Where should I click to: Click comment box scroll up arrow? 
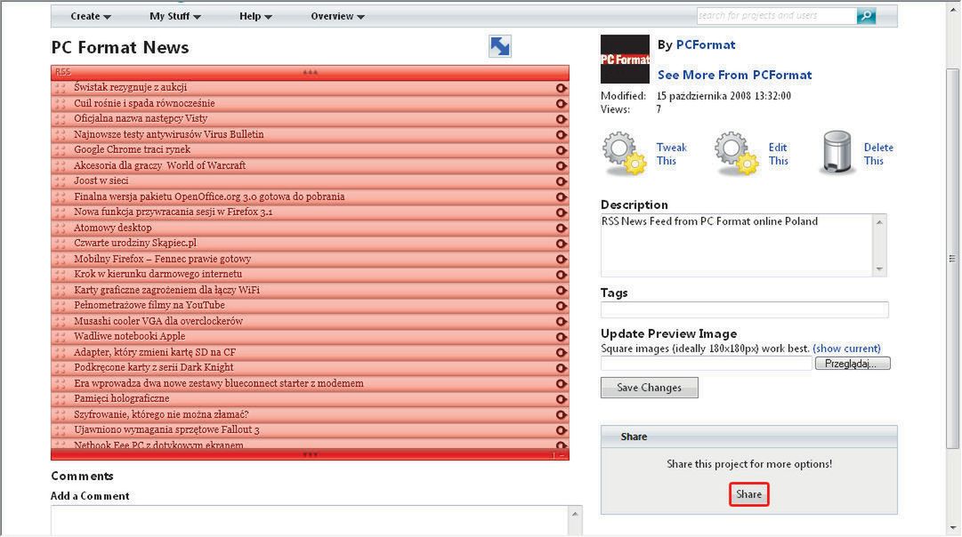pyautogui.click(x=575, y=514)
